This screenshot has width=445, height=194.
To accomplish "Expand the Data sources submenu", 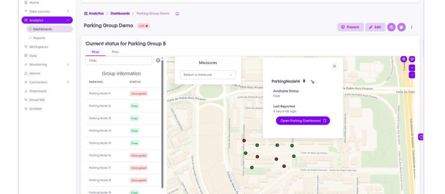I will click(68, 11).
